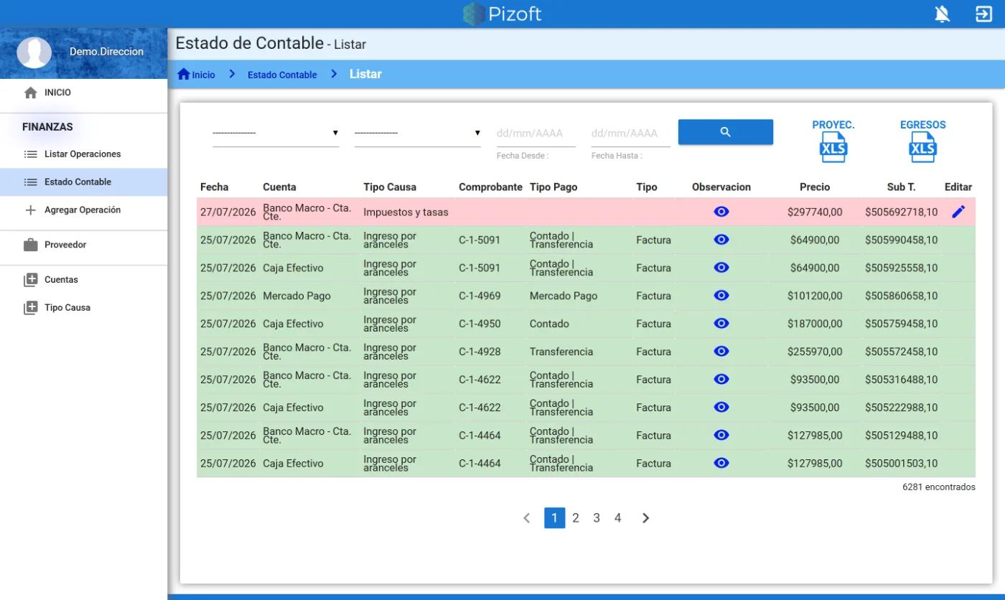Go to page 2 of results
This screenshot has height=600, width=1005.
click(576, 518)
